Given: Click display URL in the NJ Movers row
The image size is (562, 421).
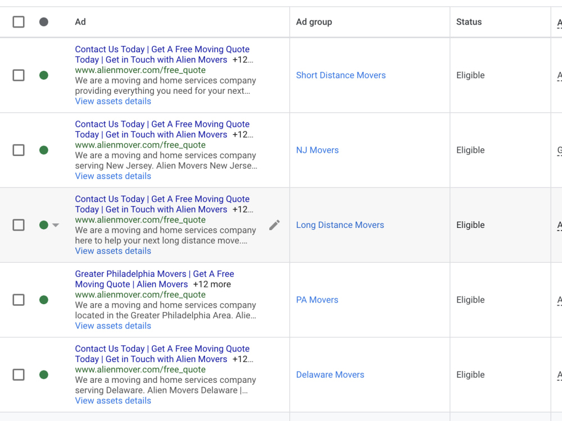Looking at the screenshot, I should [140, 145].
